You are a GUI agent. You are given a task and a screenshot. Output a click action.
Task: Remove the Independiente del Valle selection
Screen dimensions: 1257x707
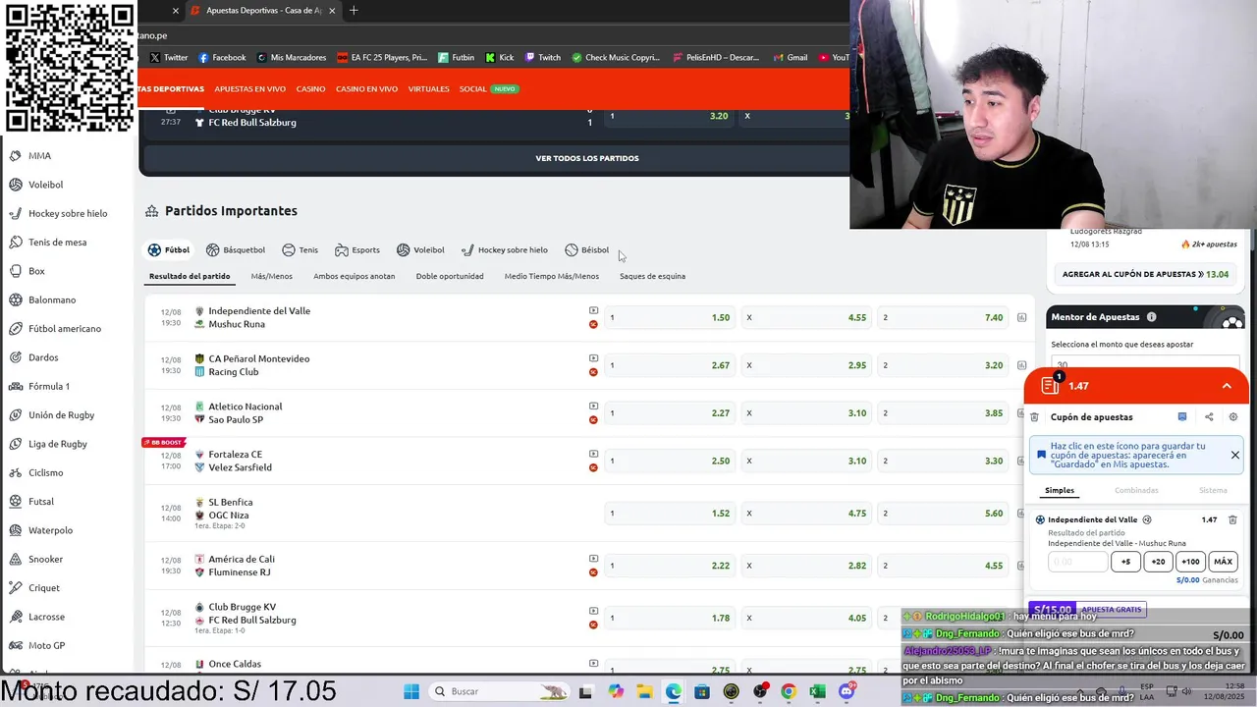pyautogui.click(x=1232, y=519)
